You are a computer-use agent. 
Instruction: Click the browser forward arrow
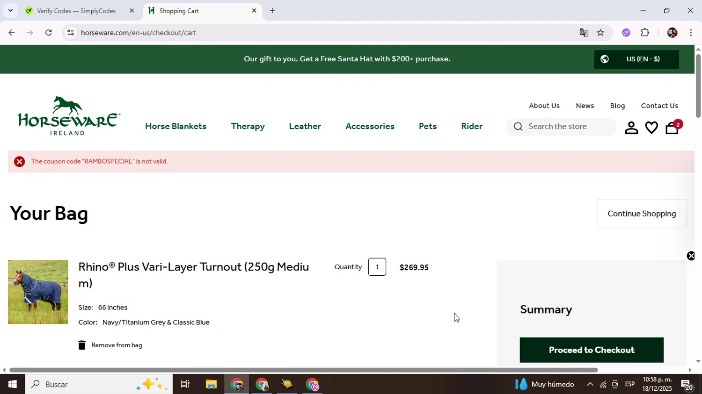pos(30,33)
